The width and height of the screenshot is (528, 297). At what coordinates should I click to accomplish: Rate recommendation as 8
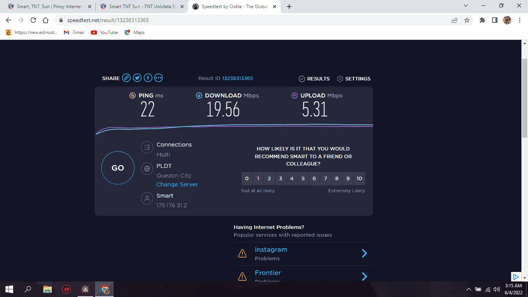point(337,178)
